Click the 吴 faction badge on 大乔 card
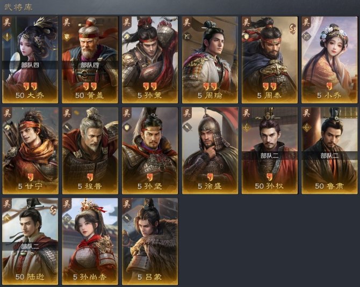The height and width of the screenshot is (287, 360). click(x=6, y=22)
